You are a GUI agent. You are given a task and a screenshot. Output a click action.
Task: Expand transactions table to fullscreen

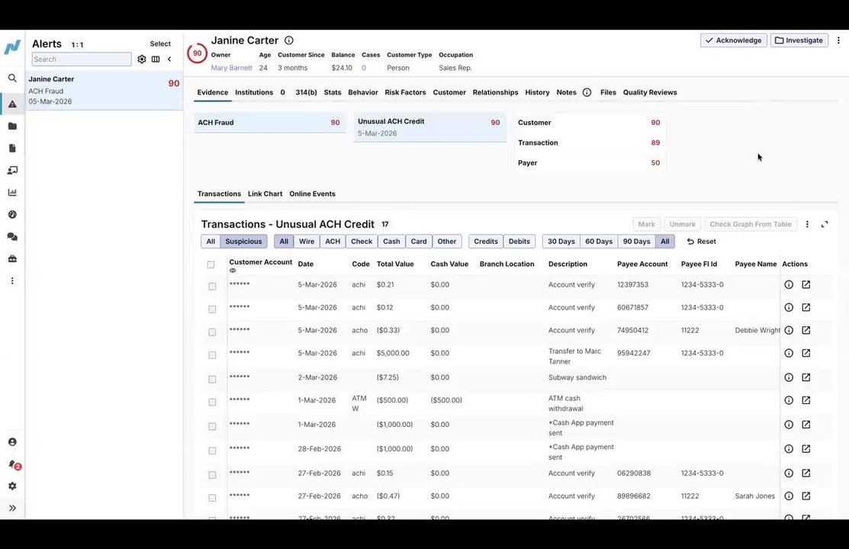825,224
